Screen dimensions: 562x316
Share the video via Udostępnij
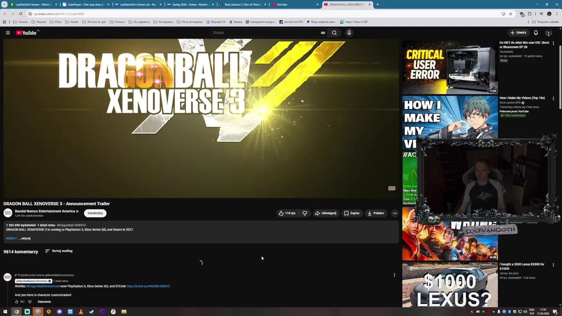tap(326, 213)
